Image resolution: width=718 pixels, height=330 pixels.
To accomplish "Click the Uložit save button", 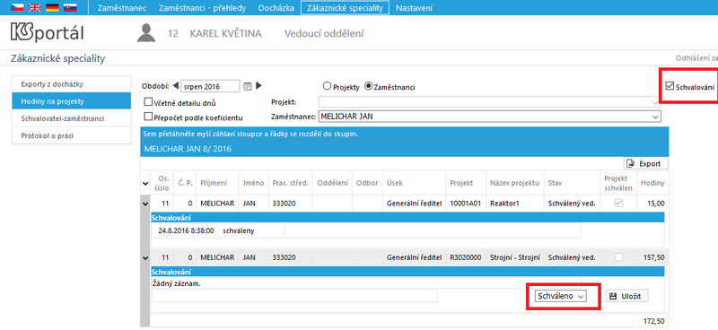I will tap(626, 296).
